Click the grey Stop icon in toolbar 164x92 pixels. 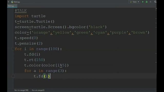click(x=150, y=2)
